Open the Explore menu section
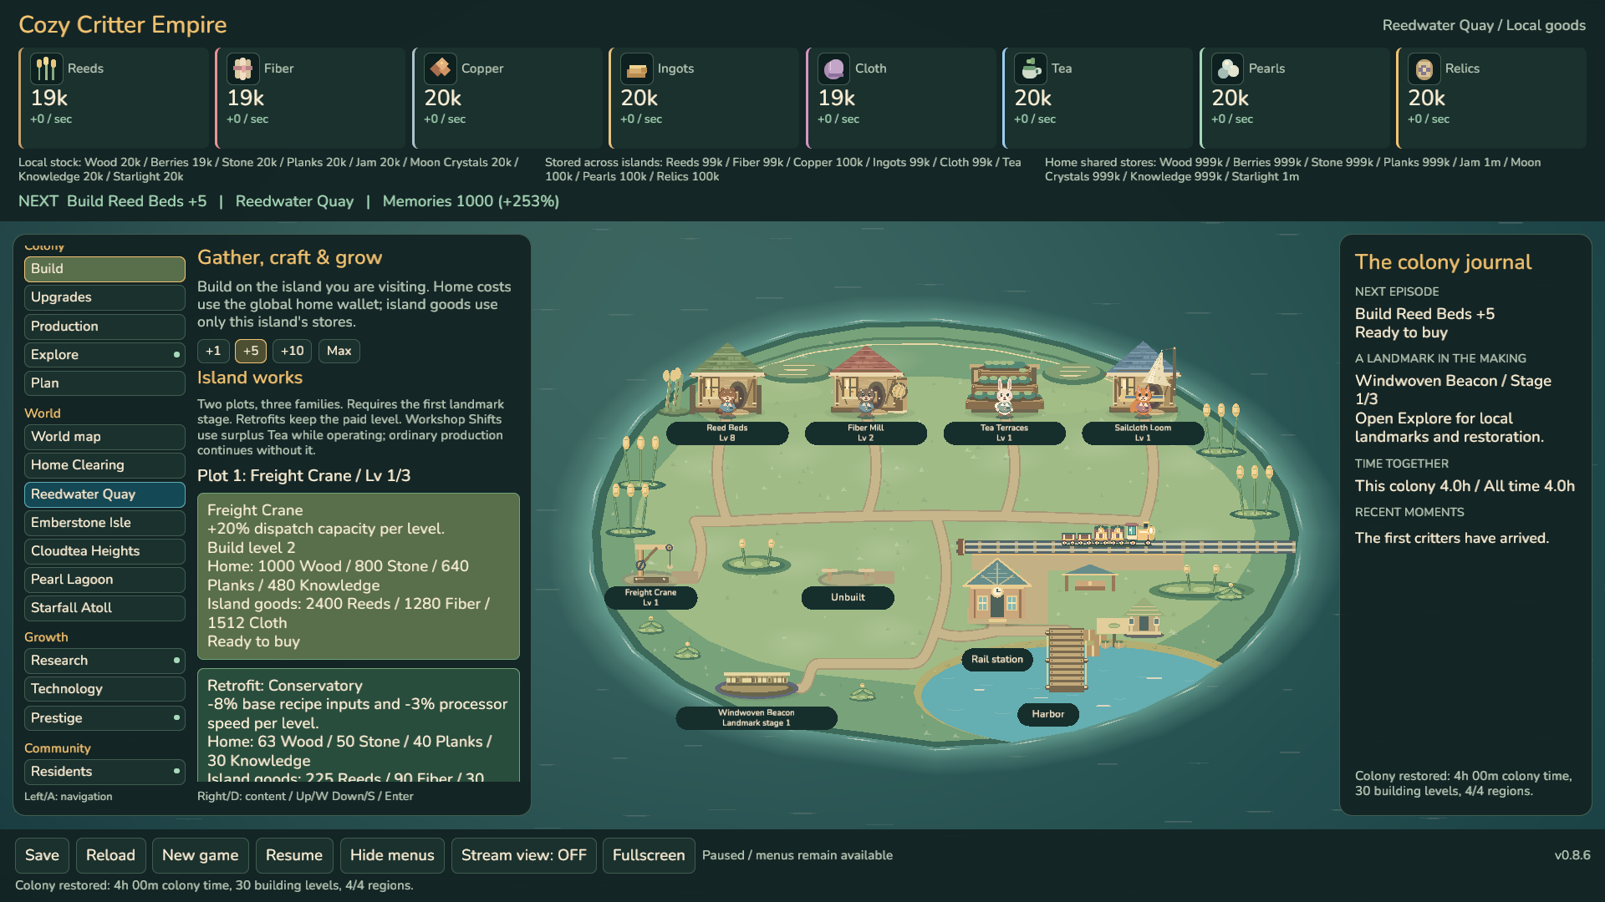The height and width of the screenshot is (902, 1605). pyautogui.click(x=104, y=355)
